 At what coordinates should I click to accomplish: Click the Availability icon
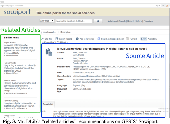click(143, 39)
